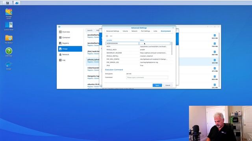The image size is (252, 141).
Task: Open the DSM main menu grid icon
Action: coord(7,3)
